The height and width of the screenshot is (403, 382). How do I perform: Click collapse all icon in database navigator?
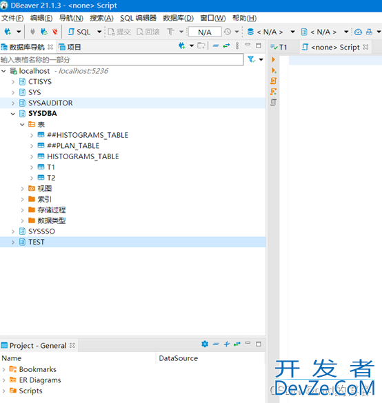[x=216, y=45]
